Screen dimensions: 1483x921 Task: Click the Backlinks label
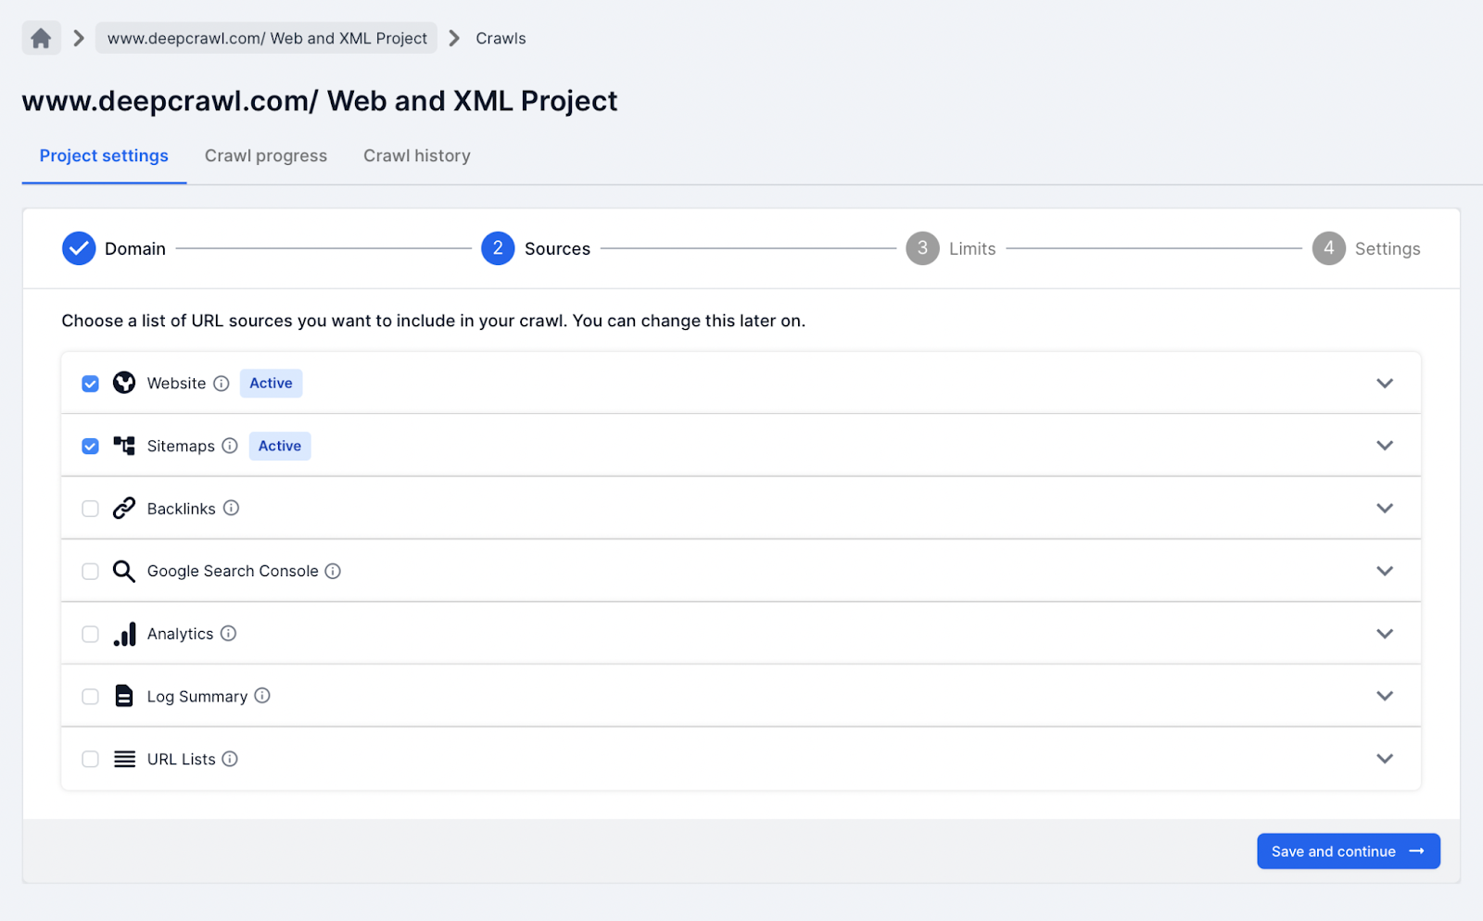click(182, 509)
